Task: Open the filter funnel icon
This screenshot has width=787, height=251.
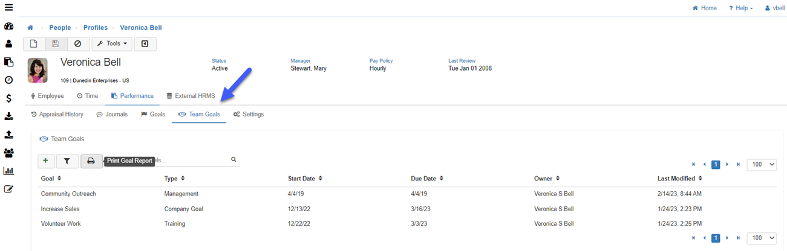Action: tap(67, 161)
